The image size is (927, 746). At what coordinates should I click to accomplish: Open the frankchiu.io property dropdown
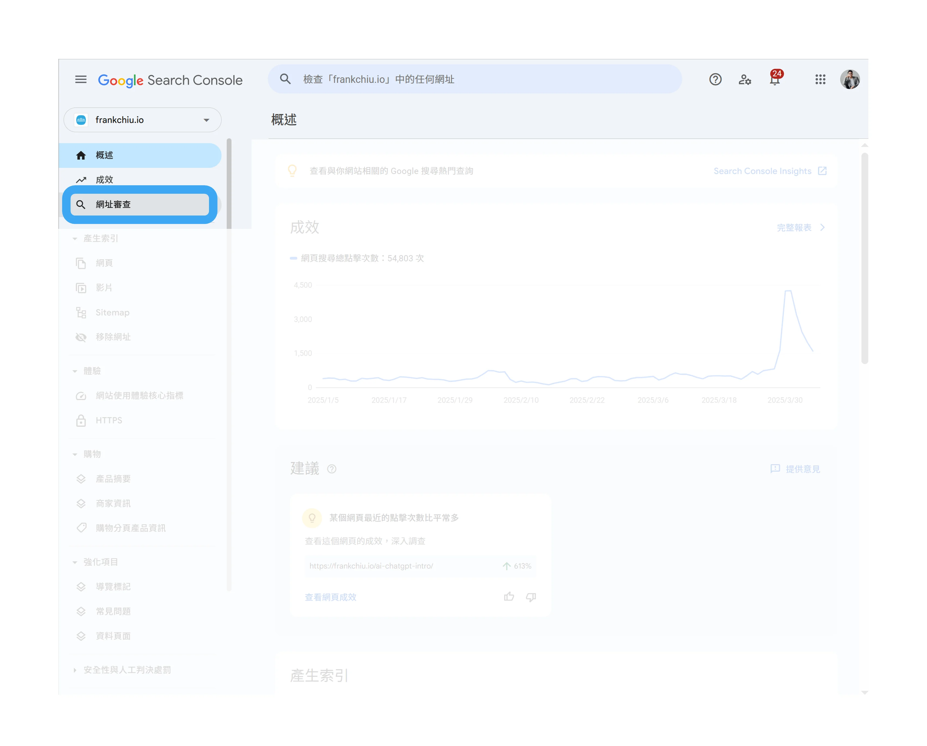point(142,120)
